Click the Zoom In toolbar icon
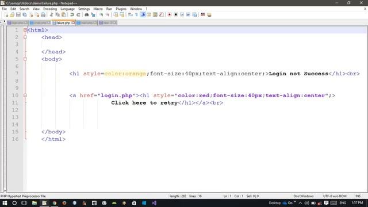Screen dimensions: 368x207 point(101,15)
